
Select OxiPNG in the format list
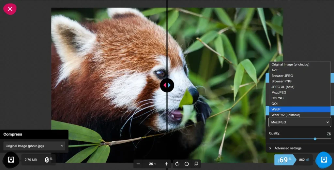300,98
